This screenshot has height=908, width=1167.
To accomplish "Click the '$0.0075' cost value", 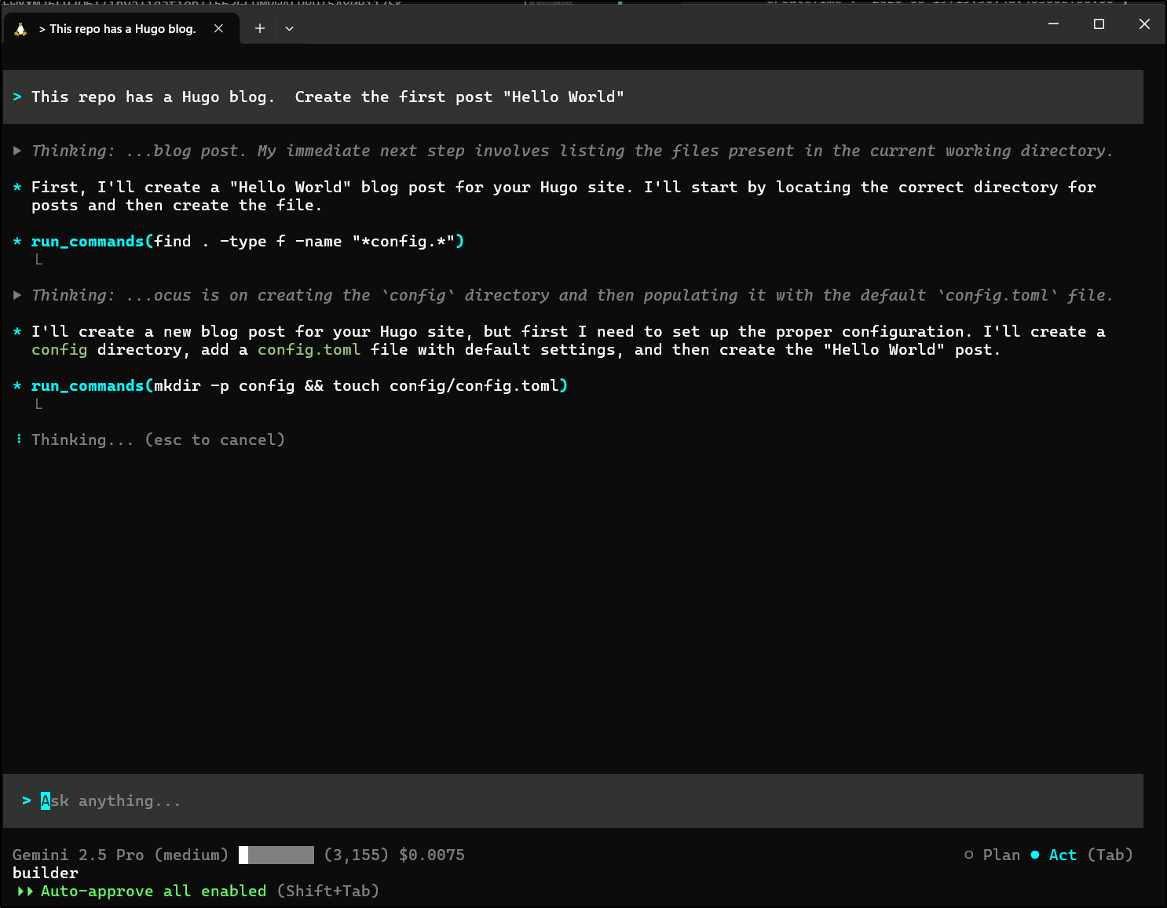I will click(x=432, y=855).
